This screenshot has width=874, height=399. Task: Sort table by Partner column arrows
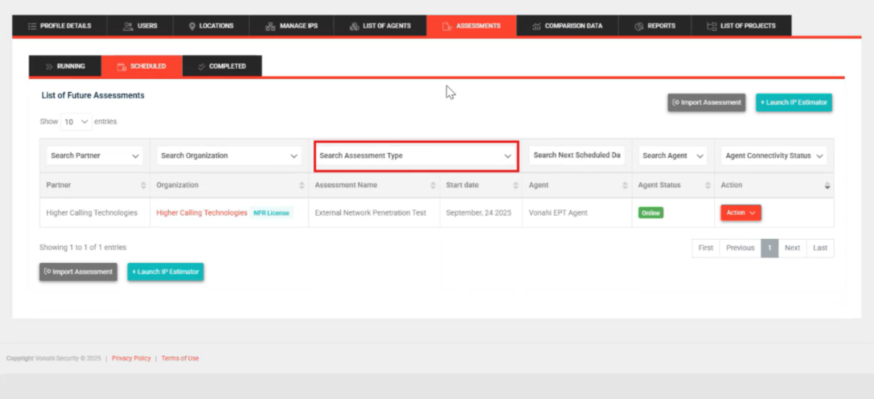tap(143, 185)
